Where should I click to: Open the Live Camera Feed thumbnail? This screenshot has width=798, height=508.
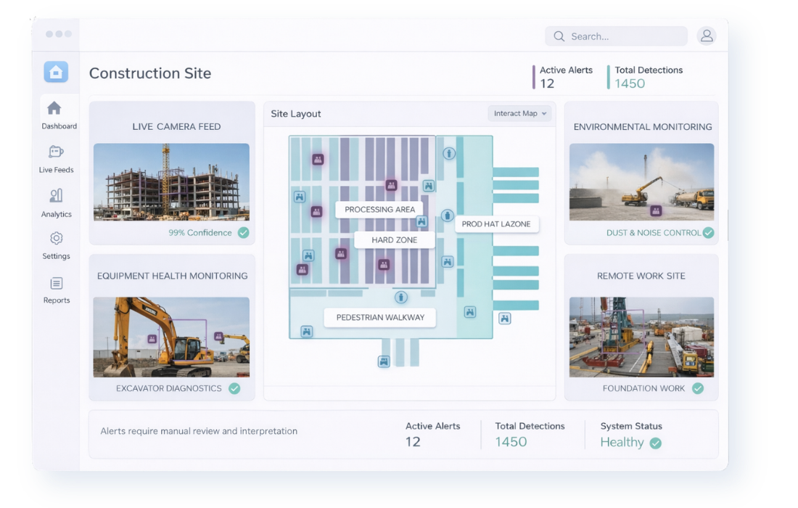click(x=171, y=182)
